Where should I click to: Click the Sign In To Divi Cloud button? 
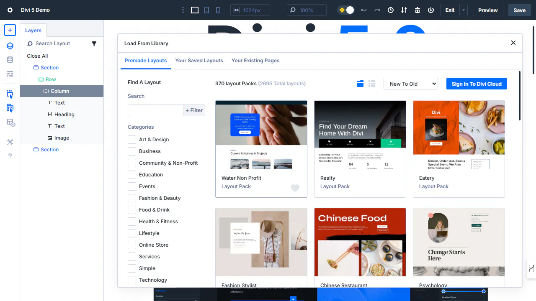click(x=477, y=84)
